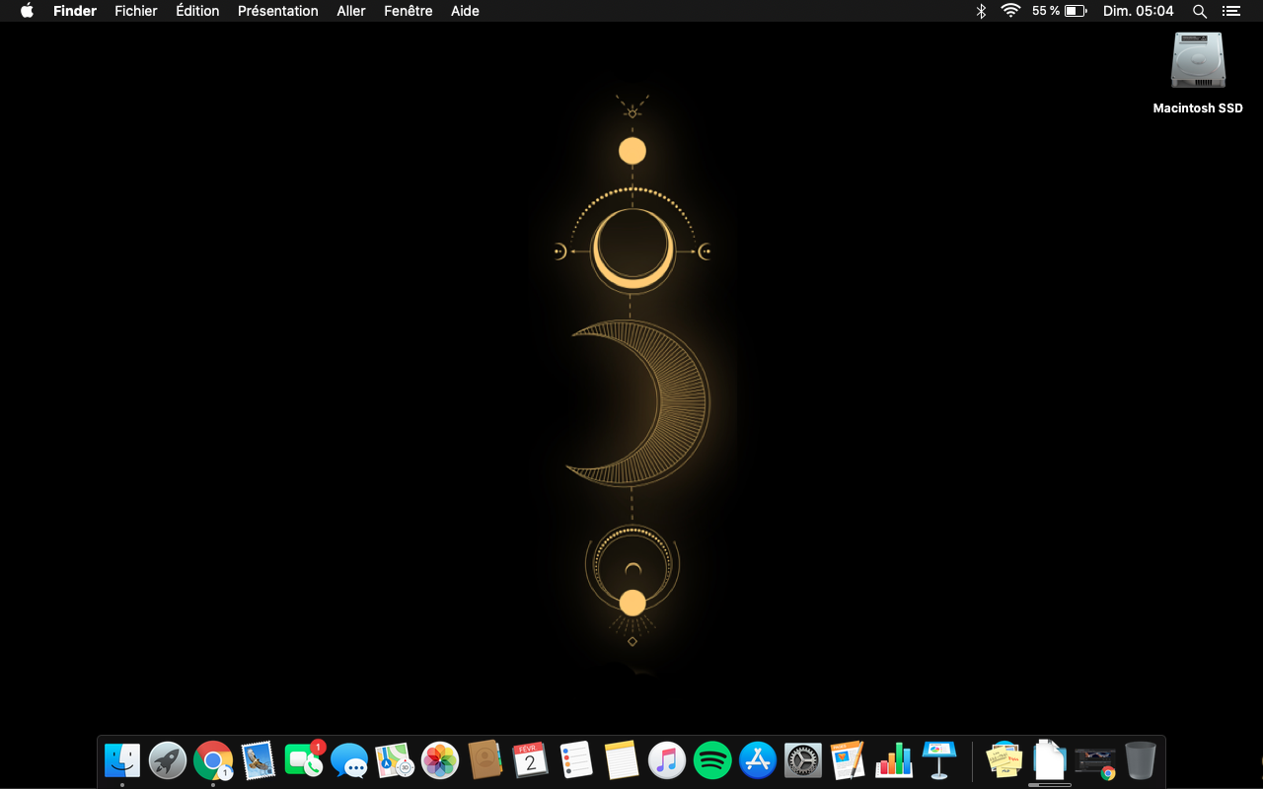Open the Apple menu
This screenshot has height=789, width=1263.
(27, 11)
